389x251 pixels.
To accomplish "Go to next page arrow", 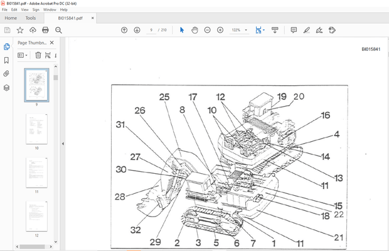I will pyautogui.click(x=137, y=30).
